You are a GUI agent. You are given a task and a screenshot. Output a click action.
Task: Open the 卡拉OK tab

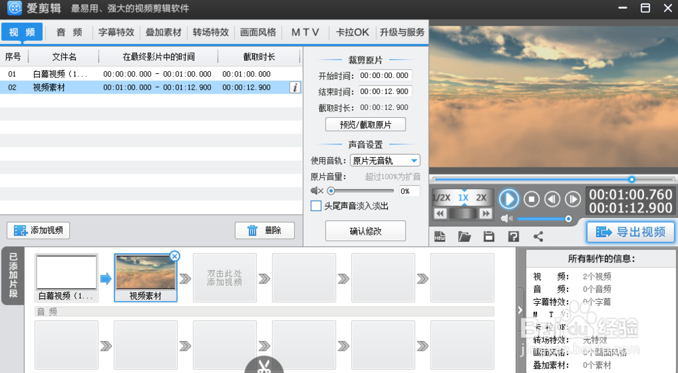[x=353, y=32]
